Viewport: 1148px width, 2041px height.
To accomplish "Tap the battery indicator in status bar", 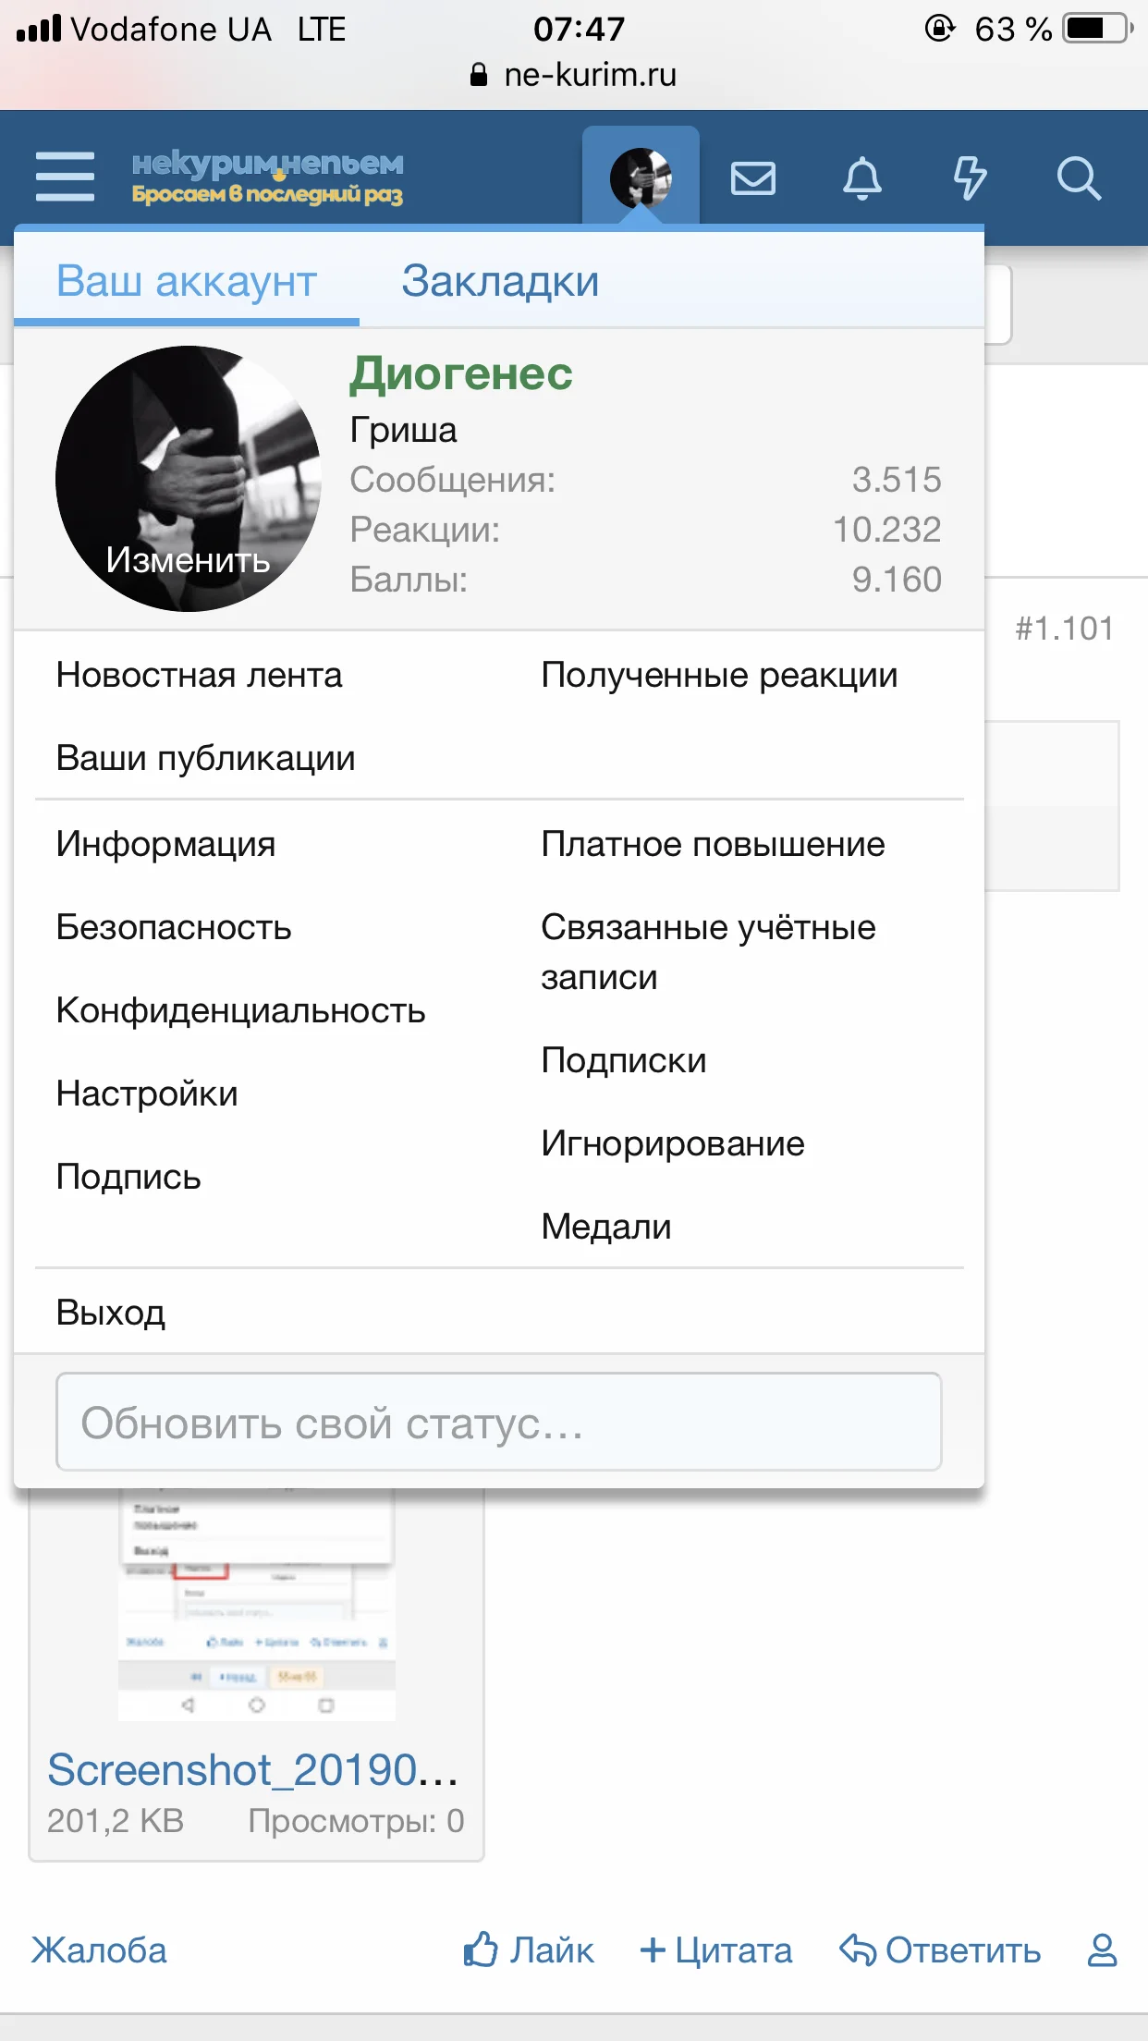I will pyautogui.click(x=1098, y=29).
